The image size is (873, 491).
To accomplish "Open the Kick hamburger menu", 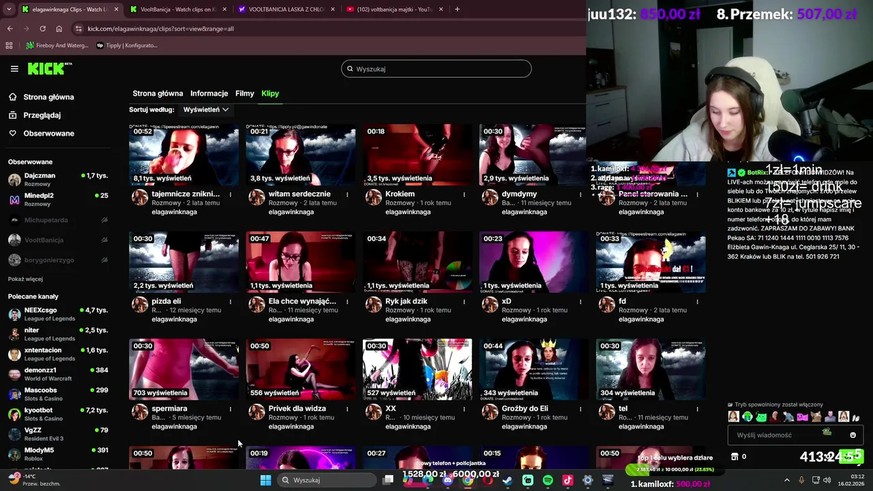I will 14,69.
